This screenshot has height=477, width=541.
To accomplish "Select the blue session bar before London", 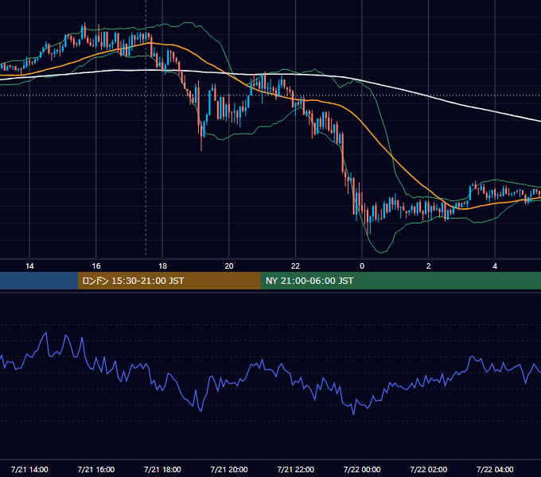I will [39, 281].
